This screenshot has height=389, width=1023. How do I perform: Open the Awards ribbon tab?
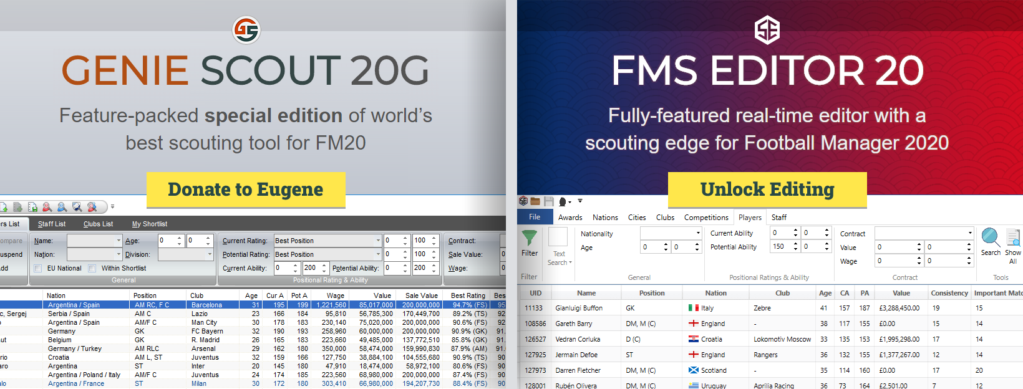click(x=570, y=218)
